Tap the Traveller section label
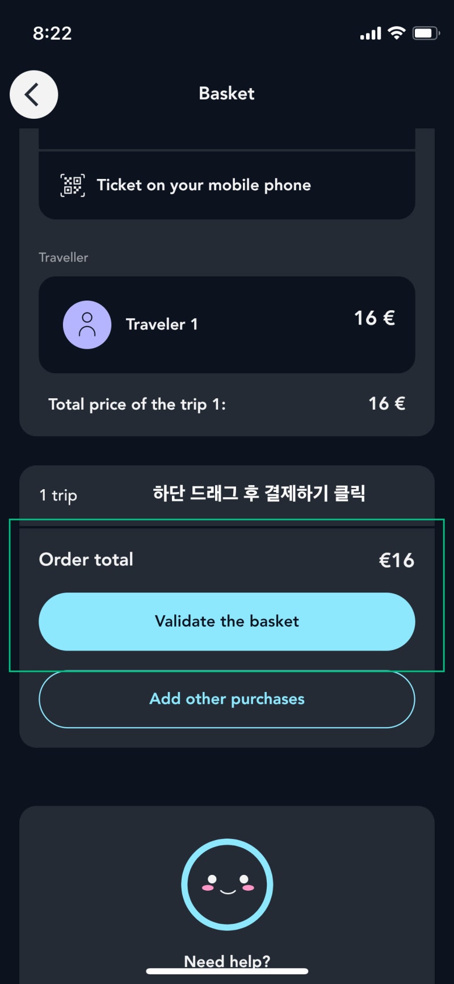Screen dimensions: 454x984 pyautogui.click(x=64, y=257)
